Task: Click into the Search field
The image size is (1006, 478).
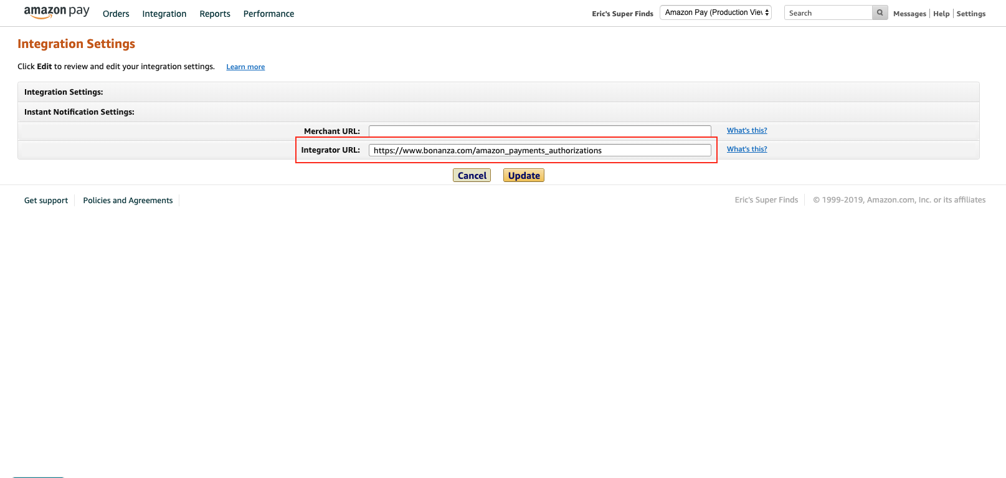Action: pos(828,12)
